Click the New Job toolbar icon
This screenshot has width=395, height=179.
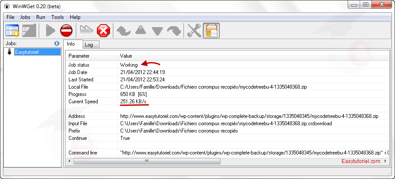pyautogui.click(x=12, y=31)
